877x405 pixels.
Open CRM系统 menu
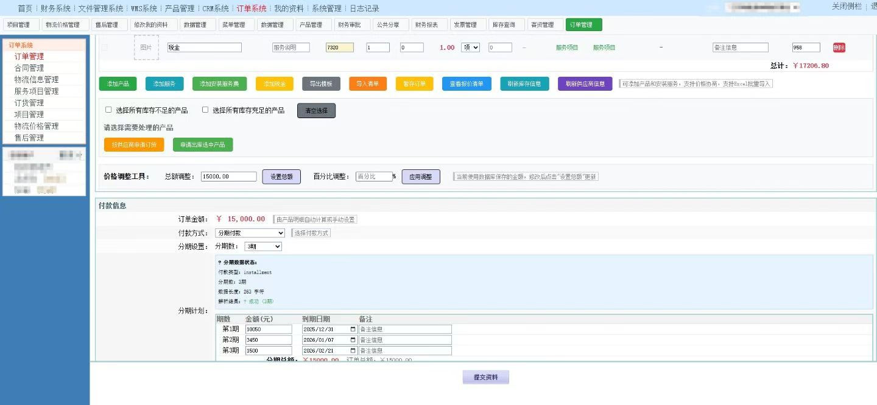click(216, 9)
